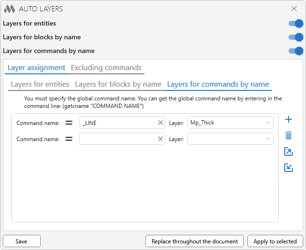Disable Layers for blocks by name switch

click(296, 37)
